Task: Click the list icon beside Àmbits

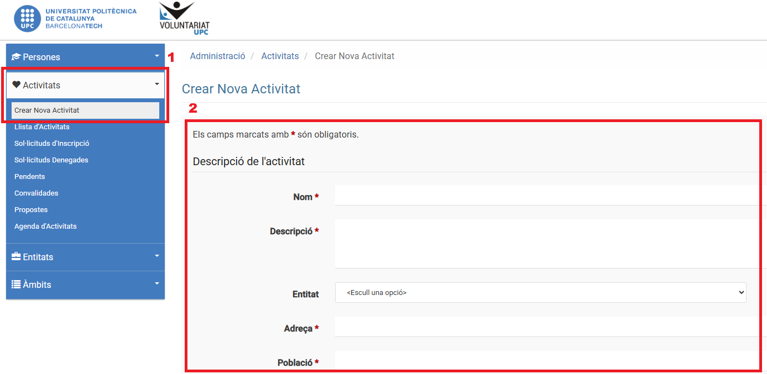Action: pos(16,285)
